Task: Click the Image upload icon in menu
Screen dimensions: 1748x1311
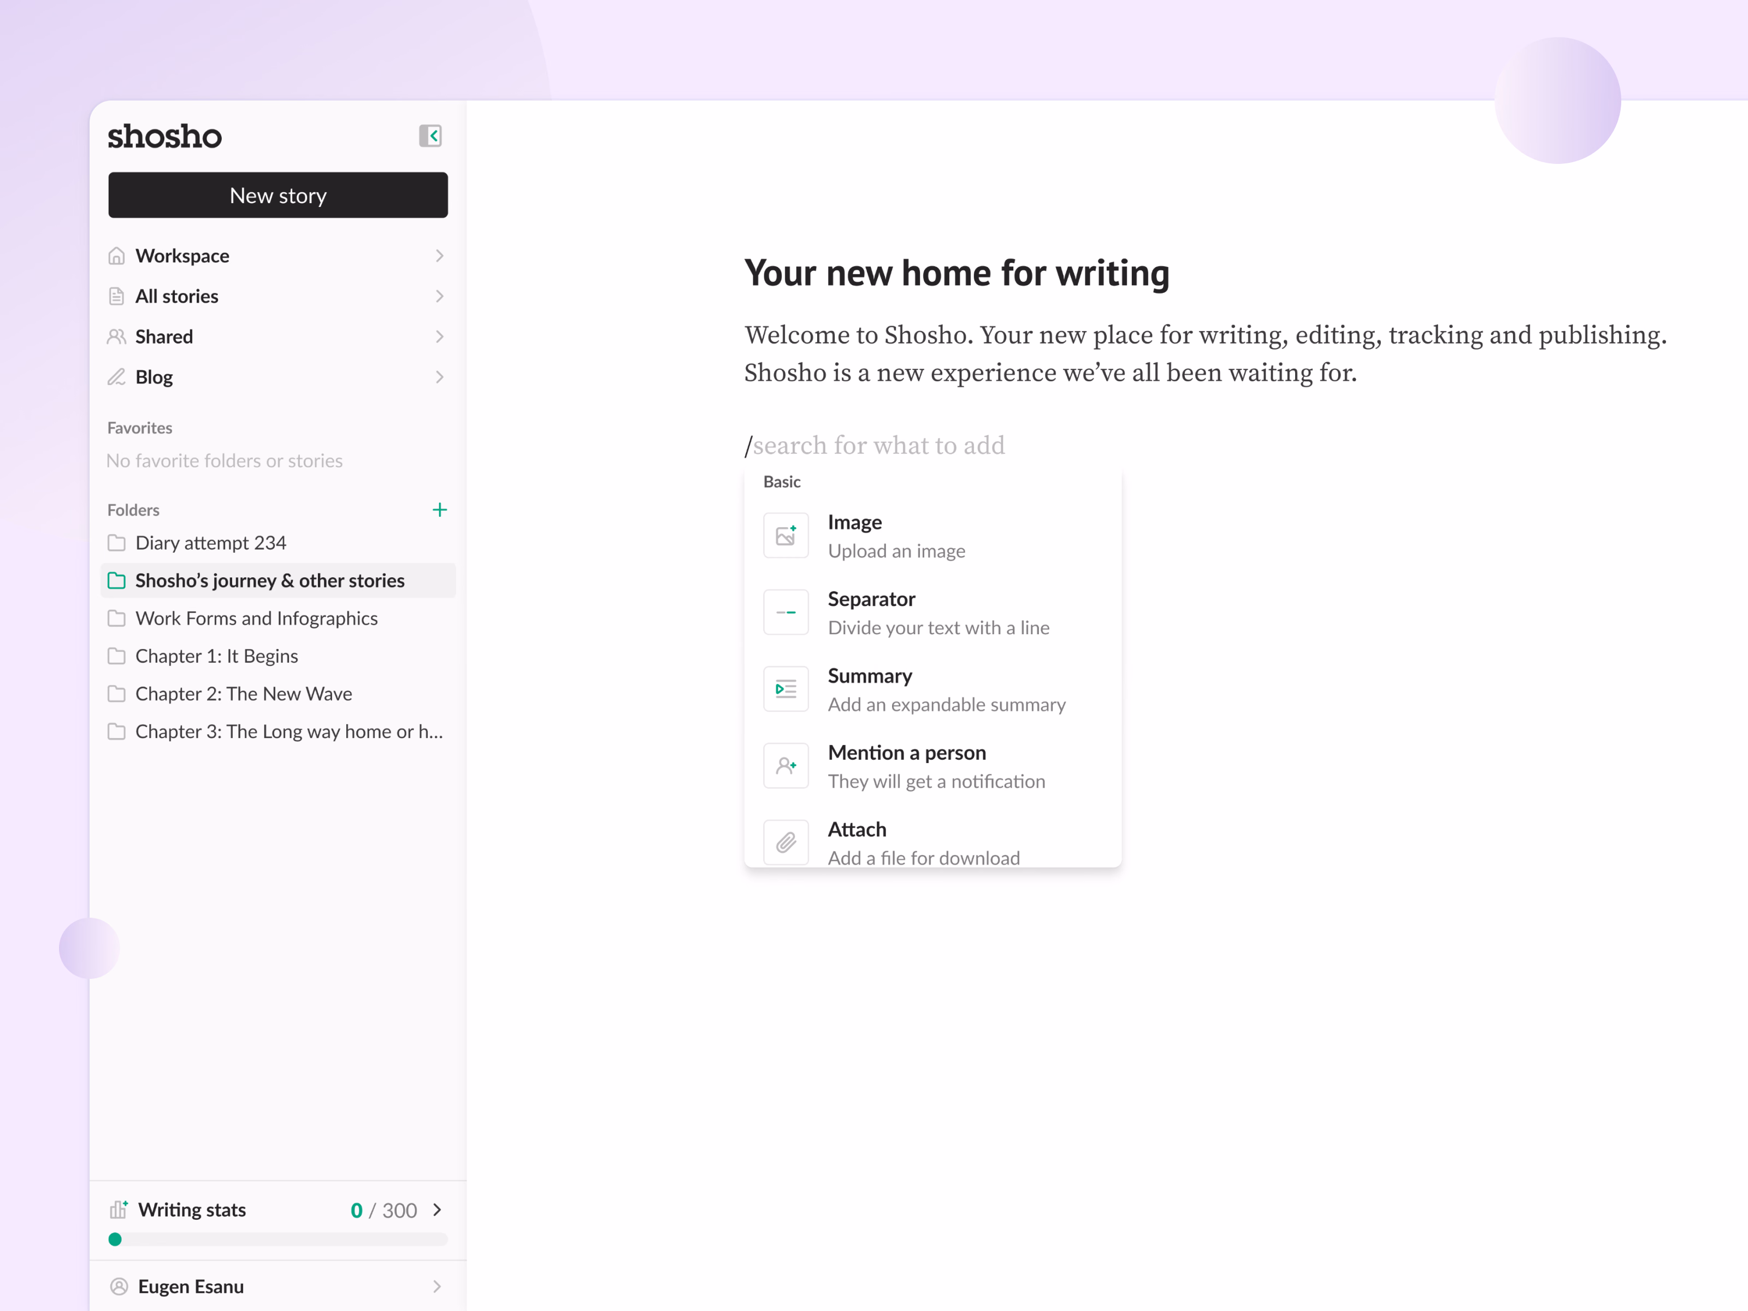Action: 786,536
